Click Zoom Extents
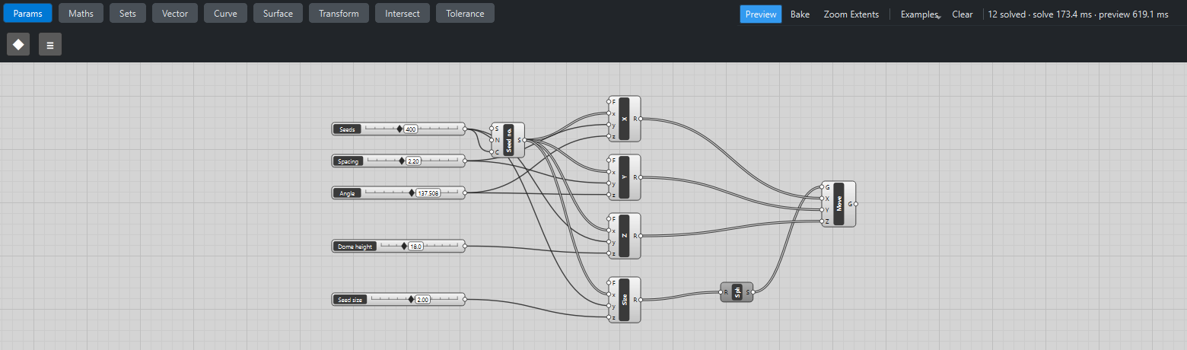1187x350 pixels. tap(851, 14)
